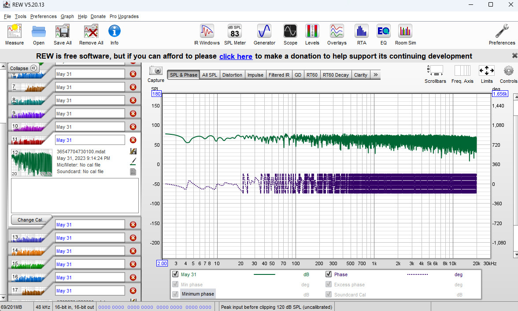Toggle the Phase trace checkbox
Viewport: 518px width, 311px height.
click(x=329, y=274)
